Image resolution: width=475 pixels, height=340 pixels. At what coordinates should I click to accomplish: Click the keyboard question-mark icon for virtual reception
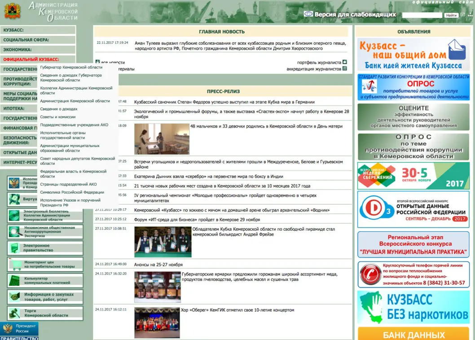tap(14, 199)
